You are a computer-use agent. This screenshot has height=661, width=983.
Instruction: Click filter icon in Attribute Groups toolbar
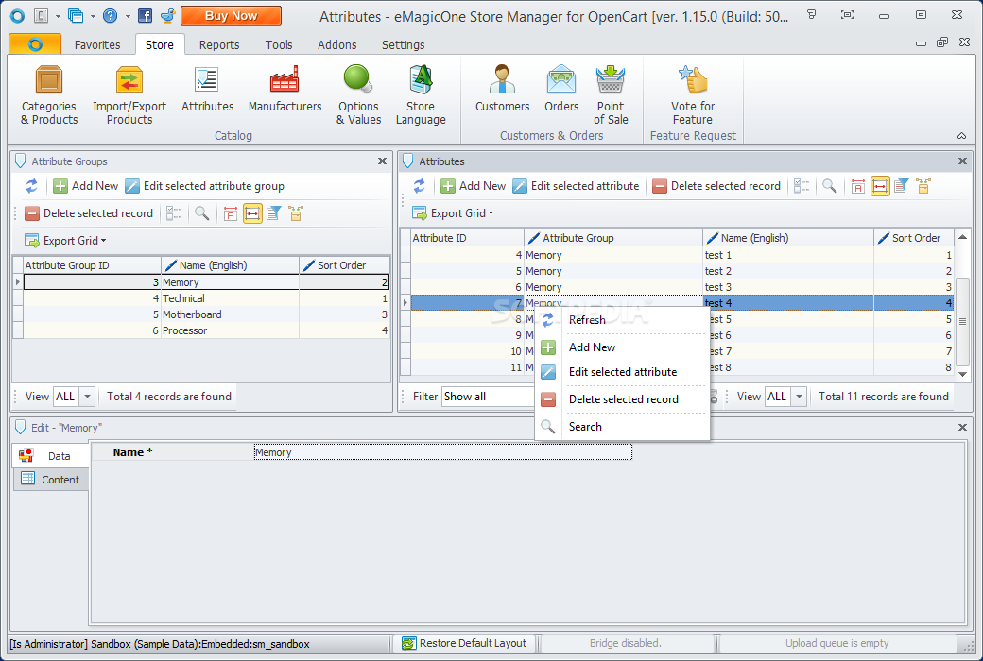pos(274,213)
